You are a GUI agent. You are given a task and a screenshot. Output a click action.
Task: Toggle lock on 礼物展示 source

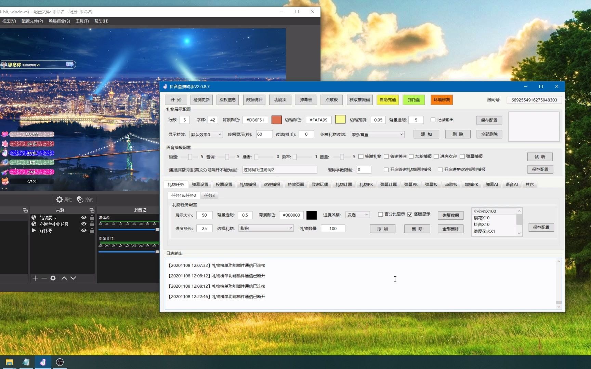pyautogui.click(x=92, y=217)
